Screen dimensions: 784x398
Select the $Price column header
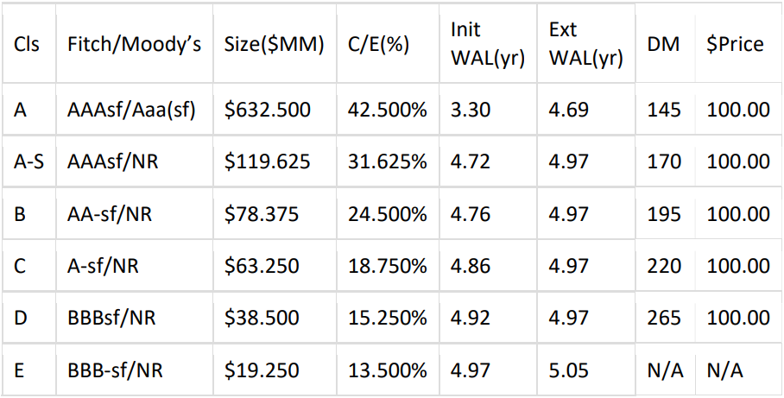point(735,45)
